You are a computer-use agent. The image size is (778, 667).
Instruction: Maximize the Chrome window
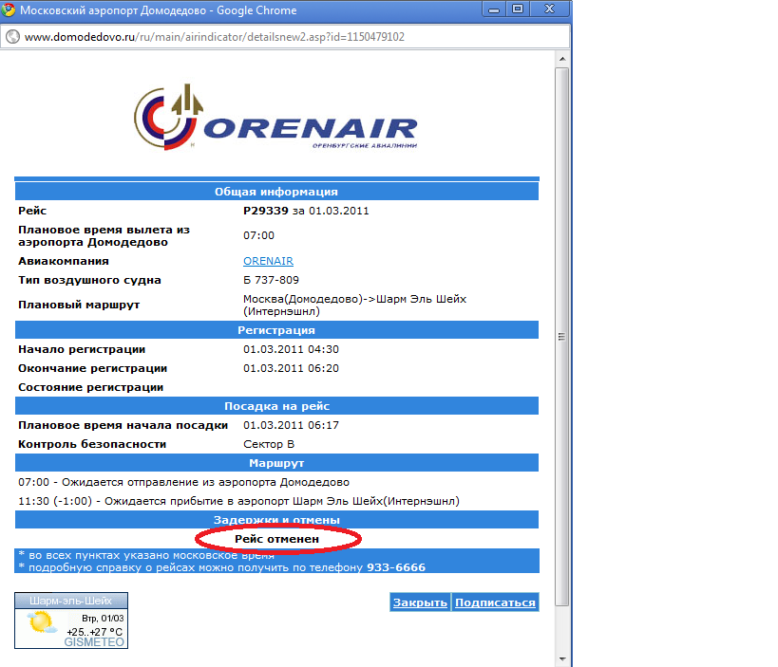click(518, 9)
